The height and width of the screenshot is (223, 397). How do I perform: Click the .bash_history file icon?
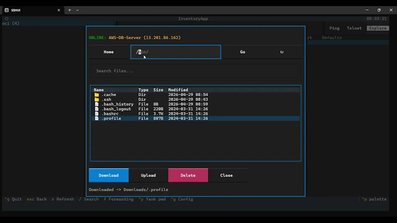coord(96,104)
